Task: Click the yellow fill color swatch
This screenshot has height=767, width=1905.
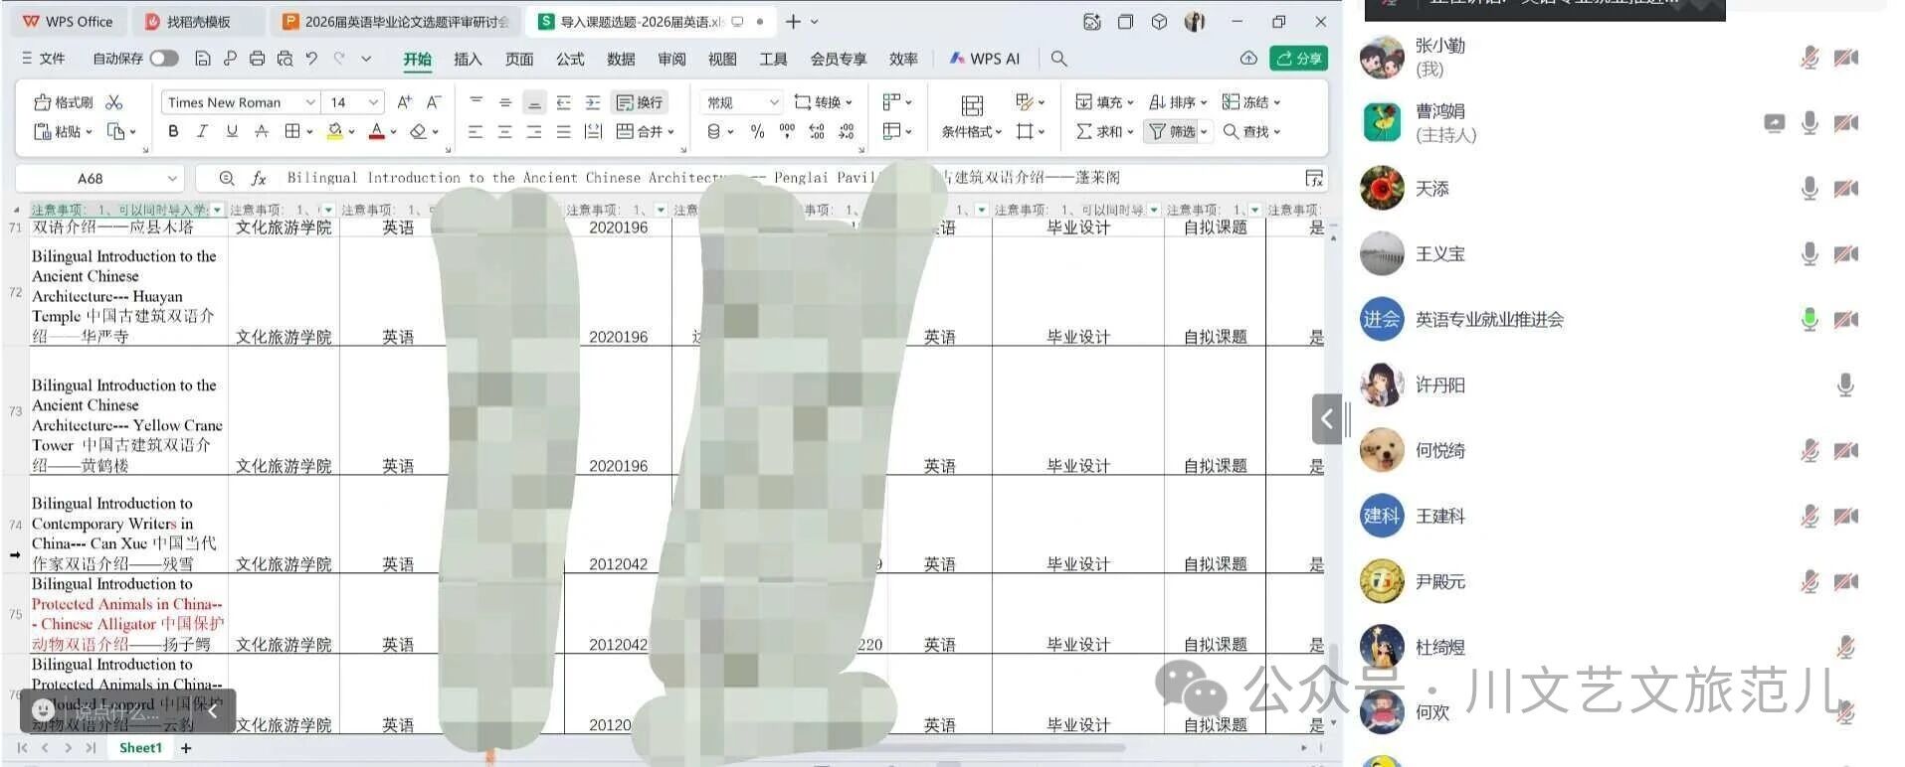Action: coord(335,131)
